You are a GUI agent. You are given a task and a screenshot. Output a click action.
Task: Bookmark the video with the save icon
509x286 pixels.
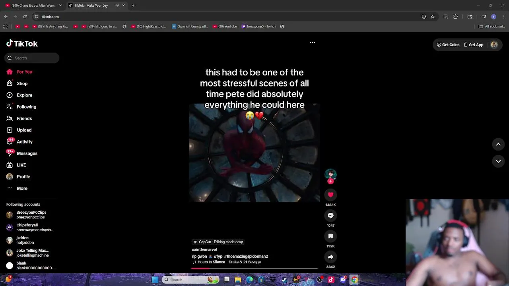330,236
